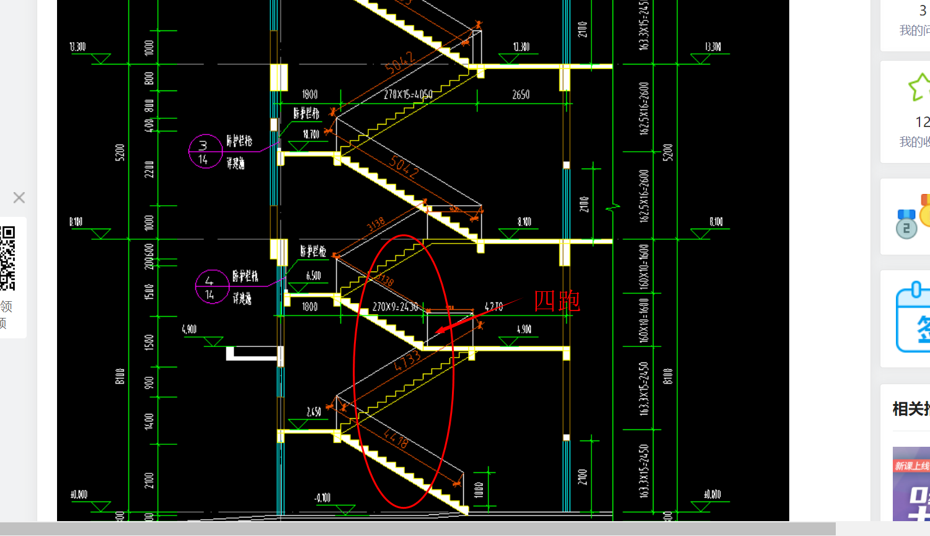This screenshot has height=536, width=930.
Task: Click the favorites count 12
Action: click(x=923, y=122)
